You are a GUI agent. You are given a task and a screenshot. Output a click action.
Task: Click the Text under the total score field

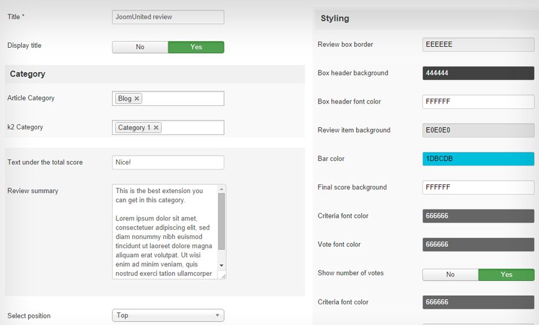point(168,162)
